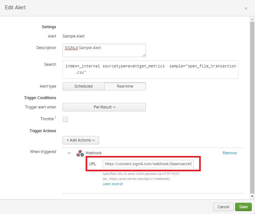The height and width of the screenshot is (214, 255).
Task: Select Real-time alert type
Action: pyautogui.click(x=125, y=86)
